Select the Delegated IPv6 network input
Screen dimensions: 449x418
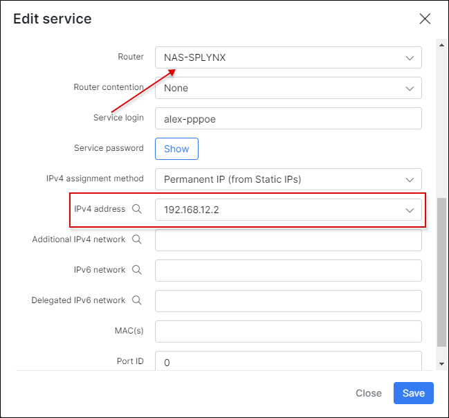click(288, 301)
